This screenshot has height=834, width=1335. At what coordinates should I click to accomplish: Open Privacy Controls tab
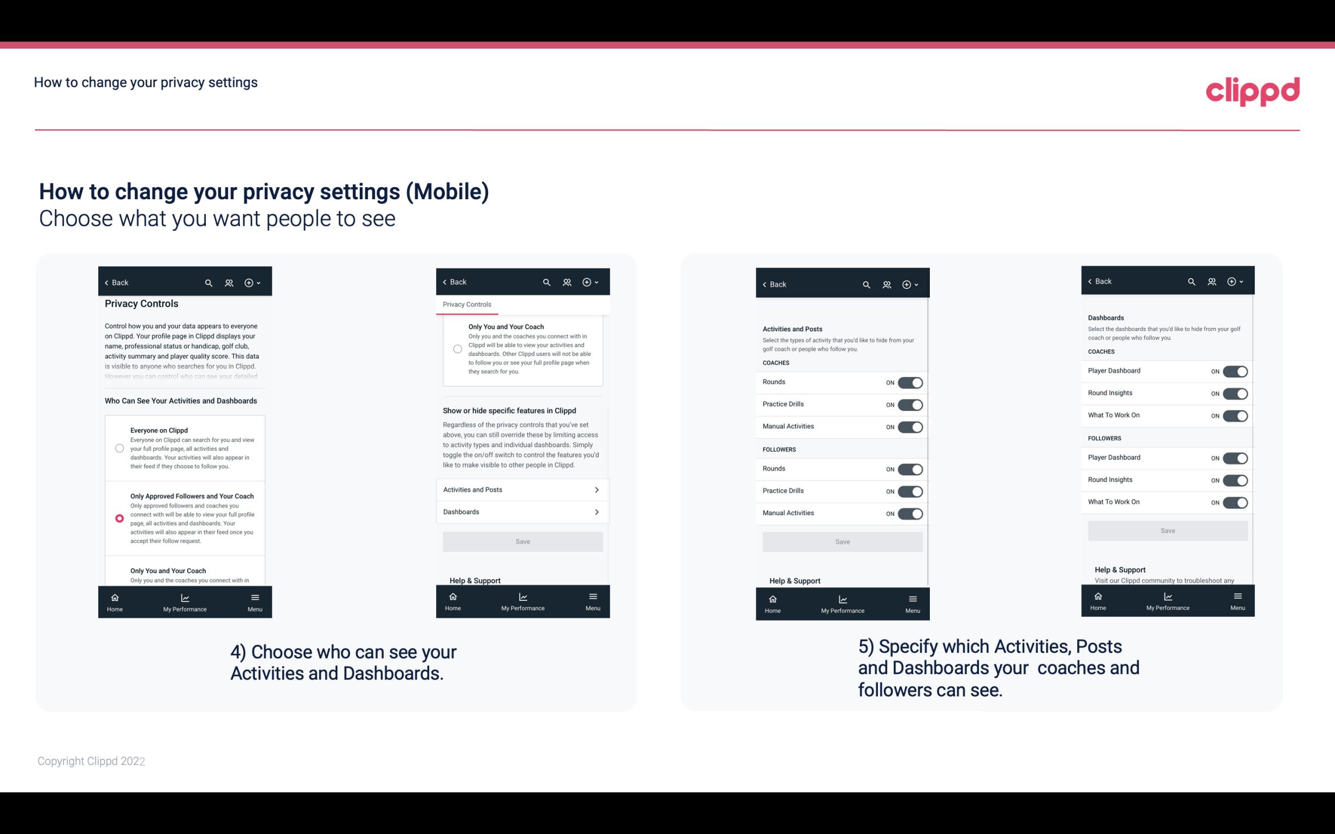tap(466, 305)
